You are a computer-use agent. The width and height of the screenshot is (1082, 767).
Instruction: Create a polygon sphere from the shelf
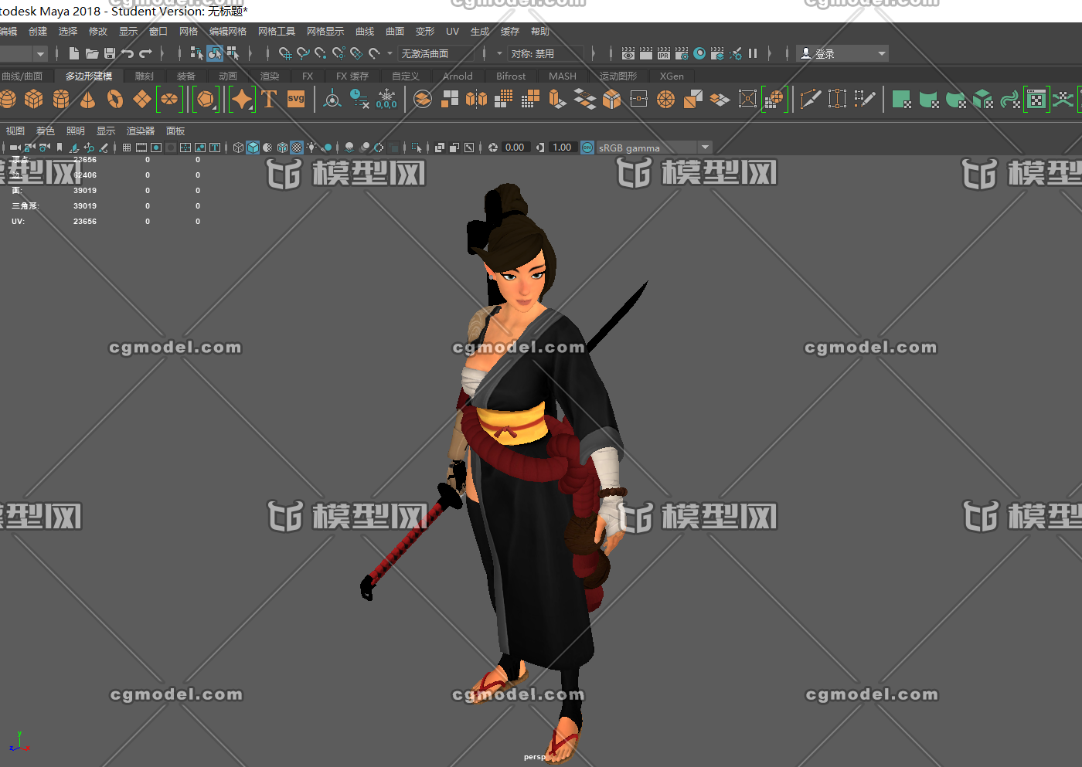[x=8, y=99]
